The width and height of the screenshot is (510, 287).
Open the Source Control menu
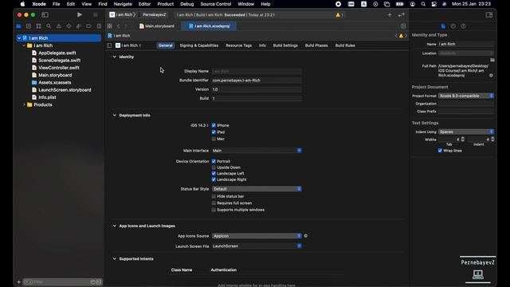(216, 4)
